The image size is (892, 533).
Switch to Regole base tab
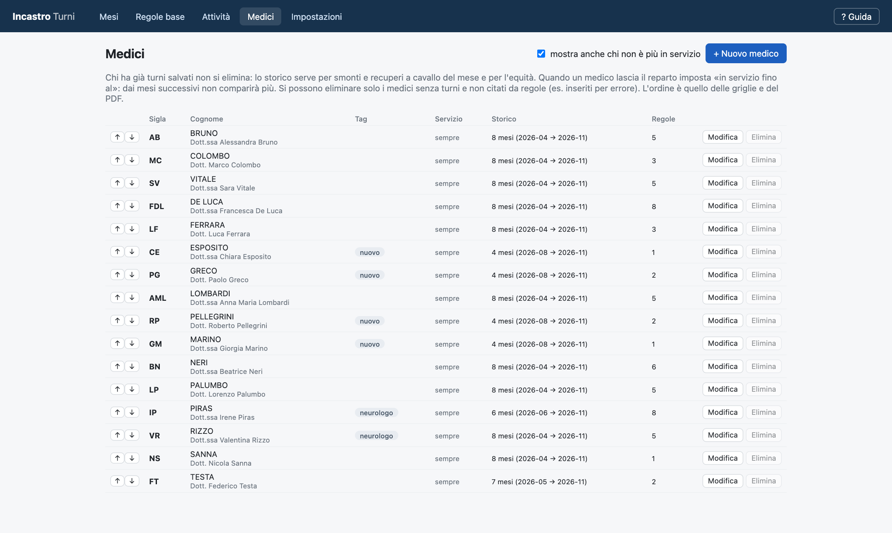coord(160,17)
